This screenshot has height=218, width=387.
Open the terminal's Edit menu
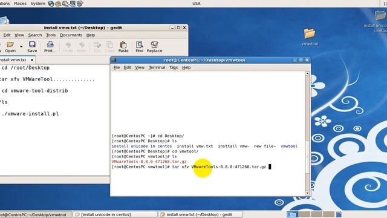point(128,67)
